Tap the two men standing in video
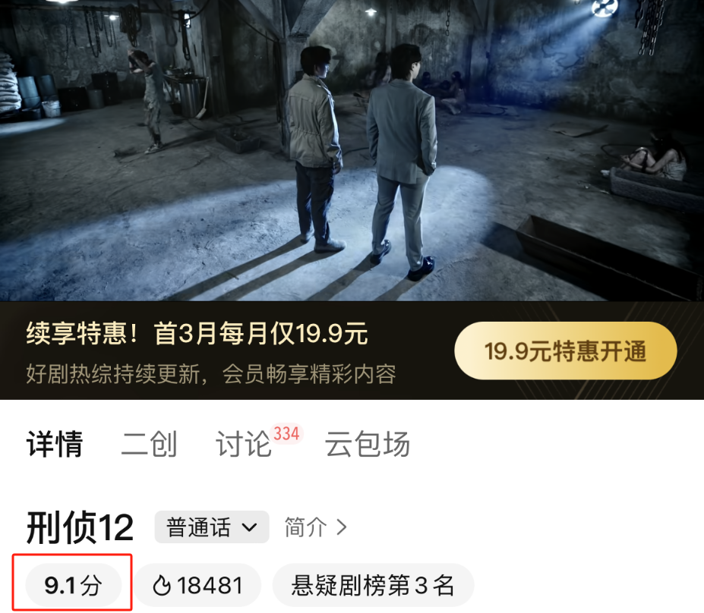 (362, 162)
